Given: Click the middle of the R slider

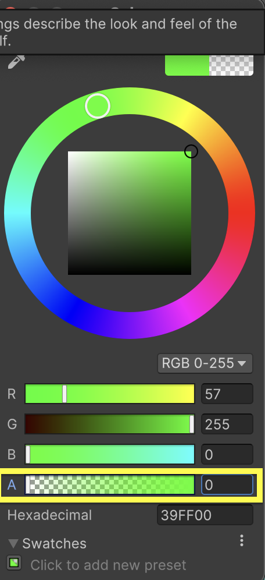Looking at the screenshot, I should (x=110, y=394).
